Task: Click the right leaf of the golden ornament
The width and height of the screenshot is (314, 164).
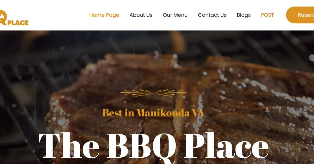Action: point(171,92)
